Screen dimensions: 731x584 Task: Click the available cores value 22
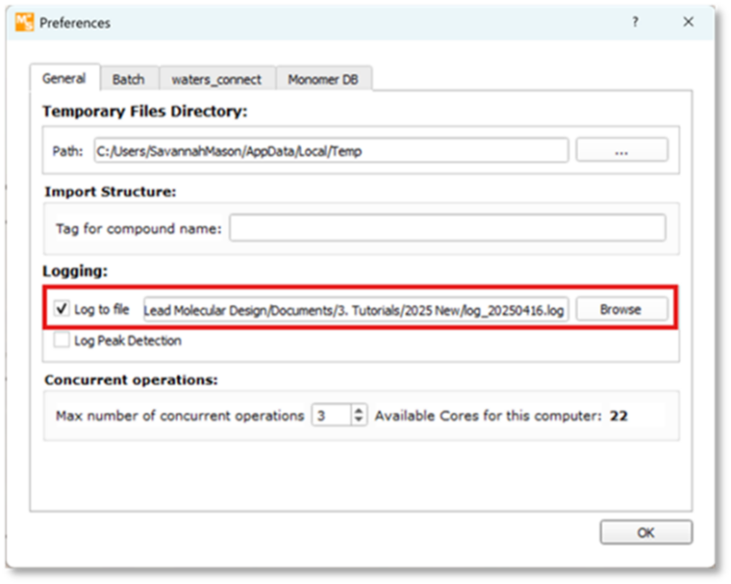tap(619, 416)
